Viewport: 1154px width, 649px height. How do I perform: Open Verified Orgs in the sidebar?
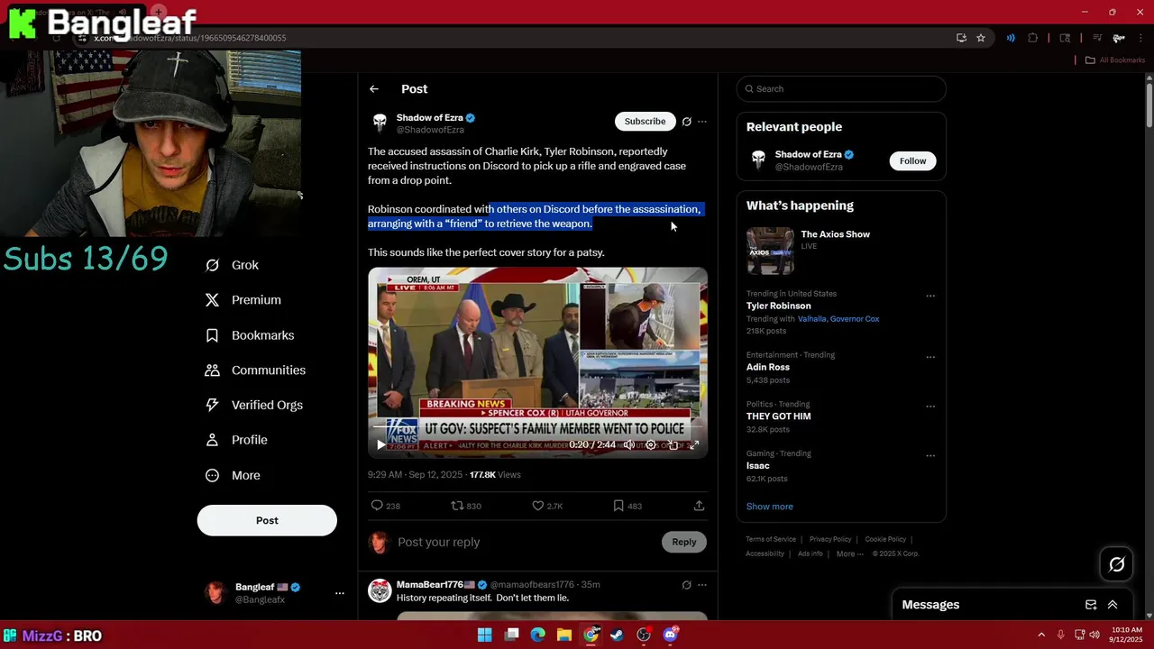pyautogui.click(x=254, y=406)
